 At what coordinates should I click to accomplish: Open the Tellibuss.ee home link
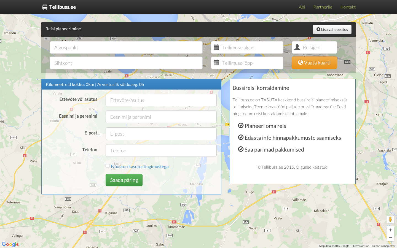pos(59,7)
